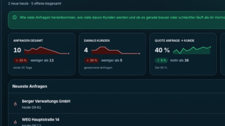Click the text 'mehr als 38'

pos(179,60)
